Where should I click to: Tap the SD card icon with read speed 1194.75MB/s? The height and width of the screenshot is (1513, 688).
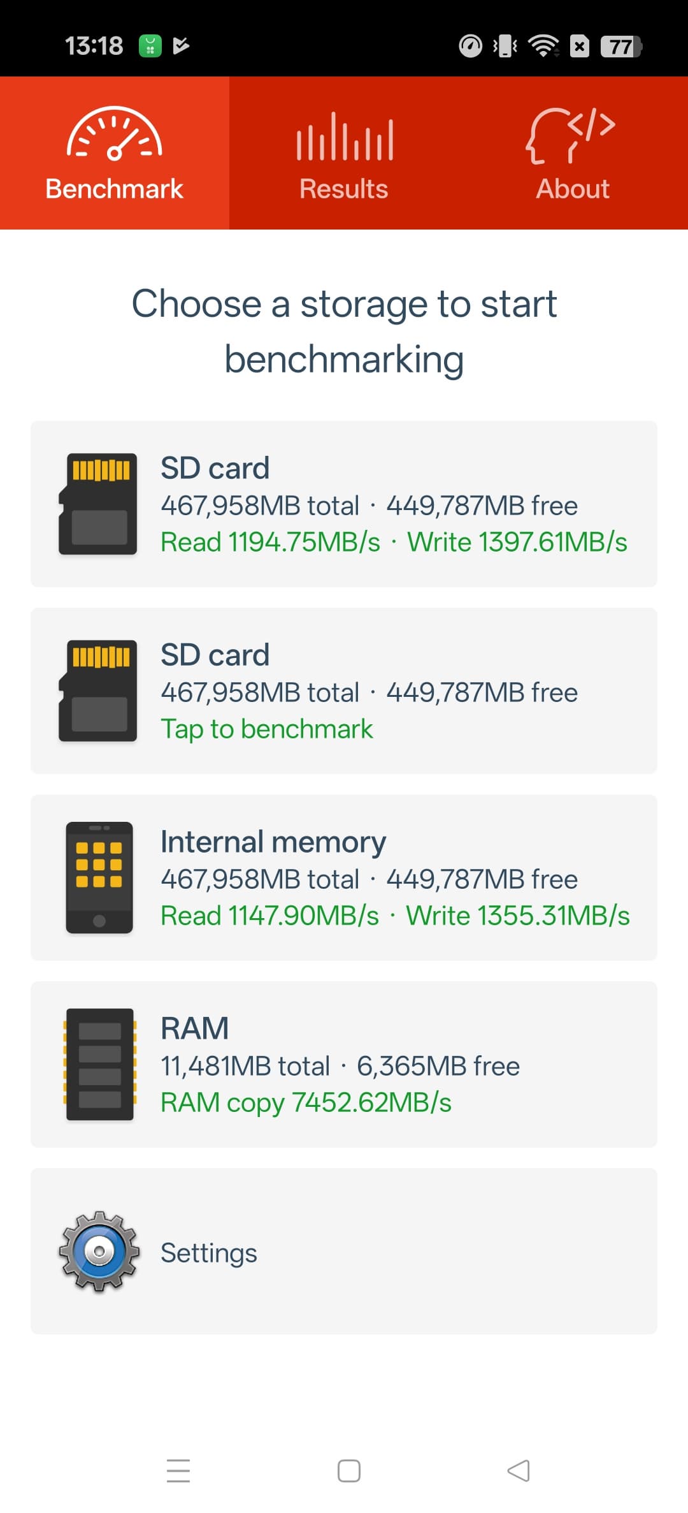click(x=98, y=504)
